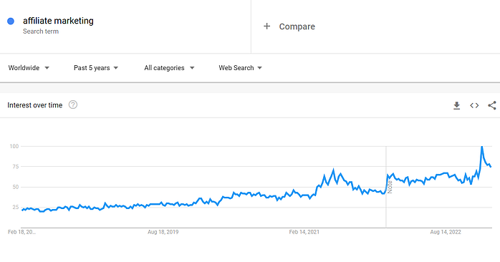Click the Feb 18 start date label
The width and height of the screenshot is (500, 262).
[x=21, y=232]
